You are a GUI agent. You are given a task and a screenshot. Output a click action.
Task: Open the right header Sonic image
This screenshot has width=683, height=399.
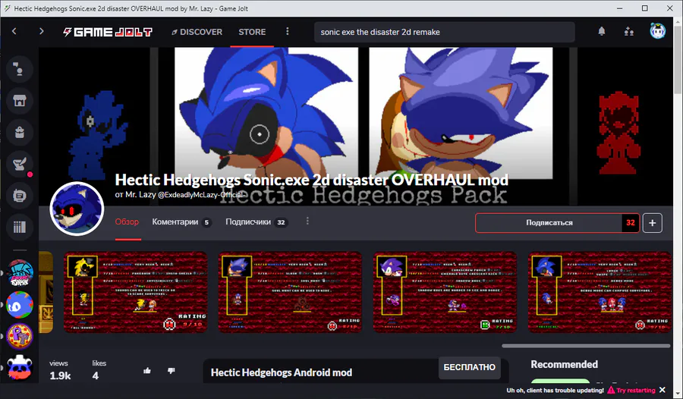(x=461, y=112)
